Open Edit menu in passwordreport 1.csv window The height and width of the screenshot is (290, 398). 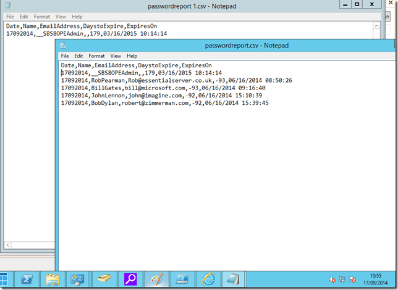point(23,16)
